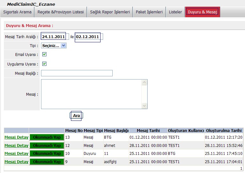Select the Listeler tab
245x173 pixels.
tap(175, 12)
